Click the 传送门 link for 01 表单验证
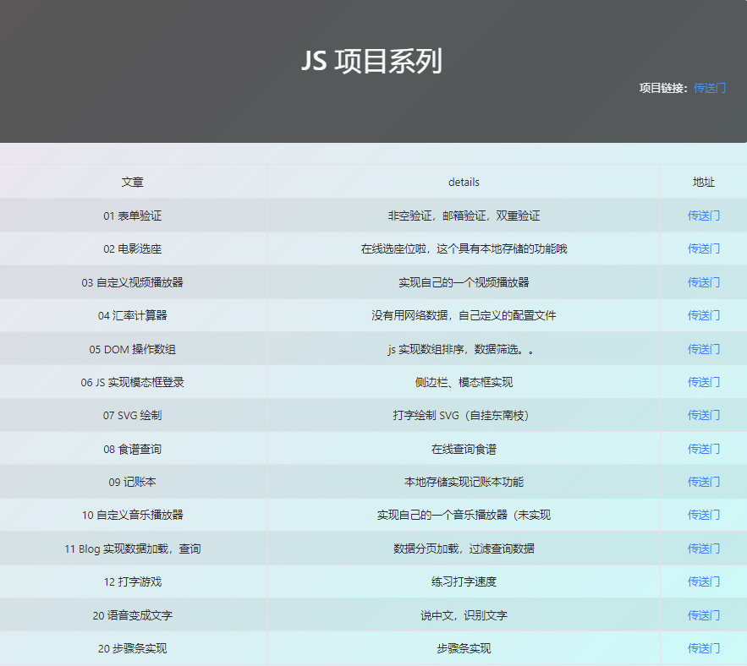The height and width of the screenshot is (666, 747). tap(703, 216)
